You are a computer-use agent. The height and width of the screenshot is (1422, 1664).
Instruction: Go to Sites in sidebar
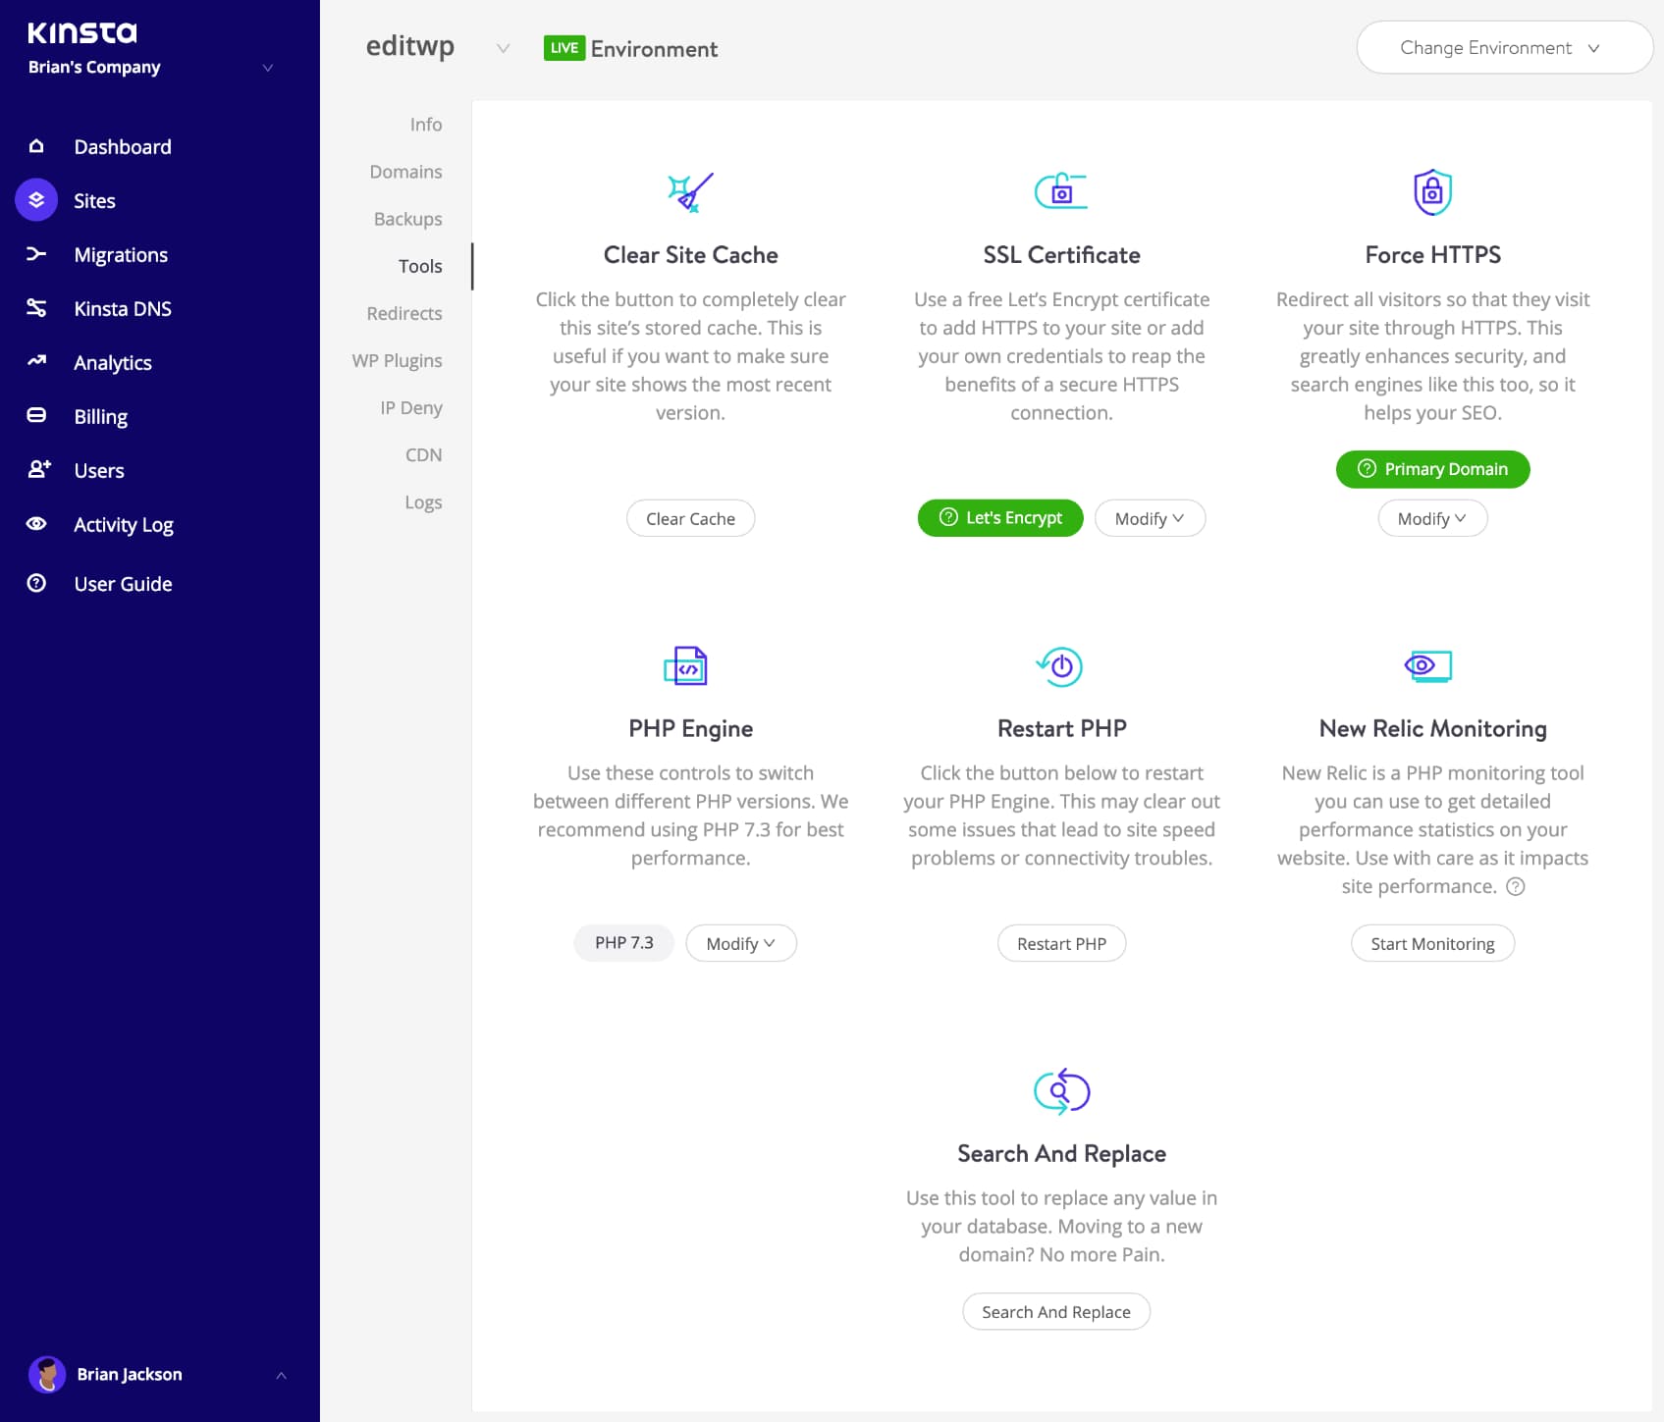tap(94, 200)
